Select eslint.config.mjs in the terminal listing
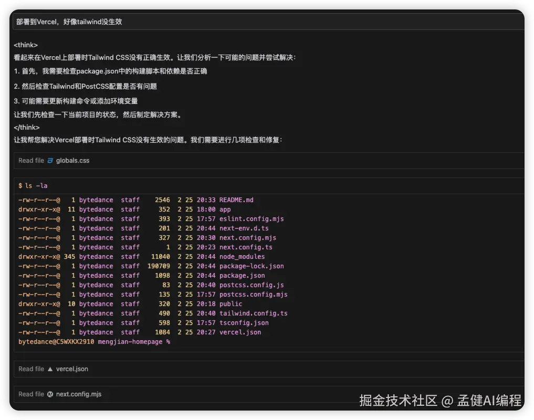Screen dimensions: 534x420 tap(252, 219)
